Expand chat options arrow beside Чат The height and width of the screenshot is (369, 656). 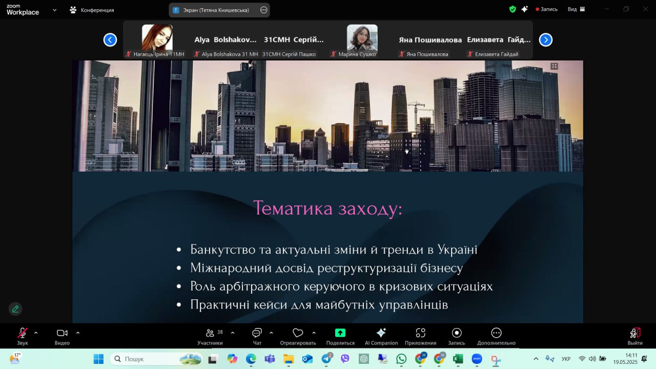[271, 333]
